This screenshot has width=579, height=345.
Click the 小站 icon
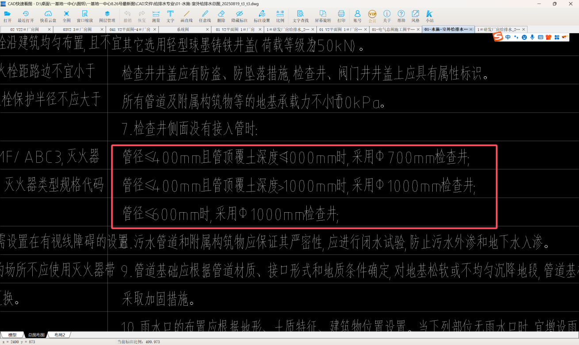click(x=430, y=16)
